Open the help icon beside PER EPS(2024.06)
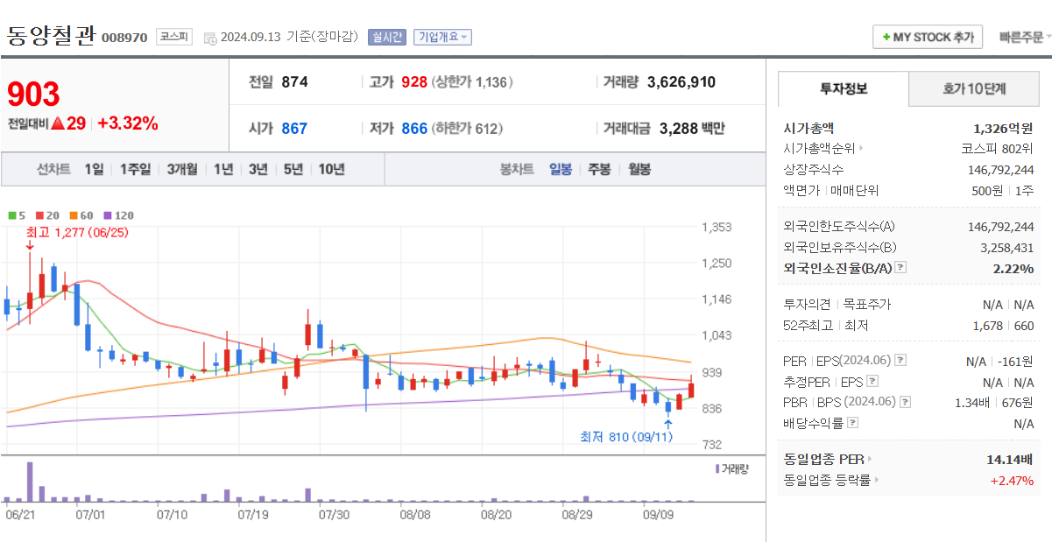 pos(900,361)
